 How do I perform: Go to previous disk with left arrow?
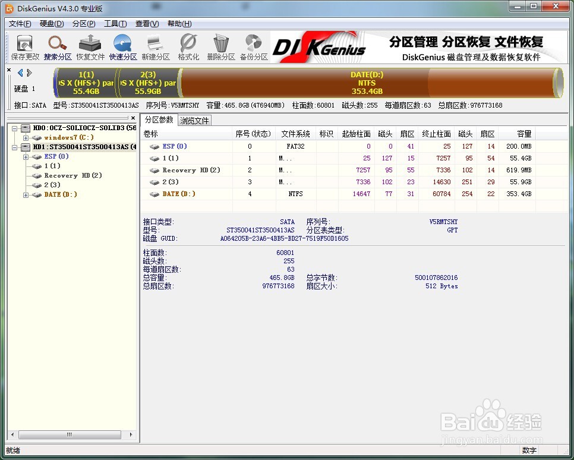pyautogui.click(x=20, y=73)
